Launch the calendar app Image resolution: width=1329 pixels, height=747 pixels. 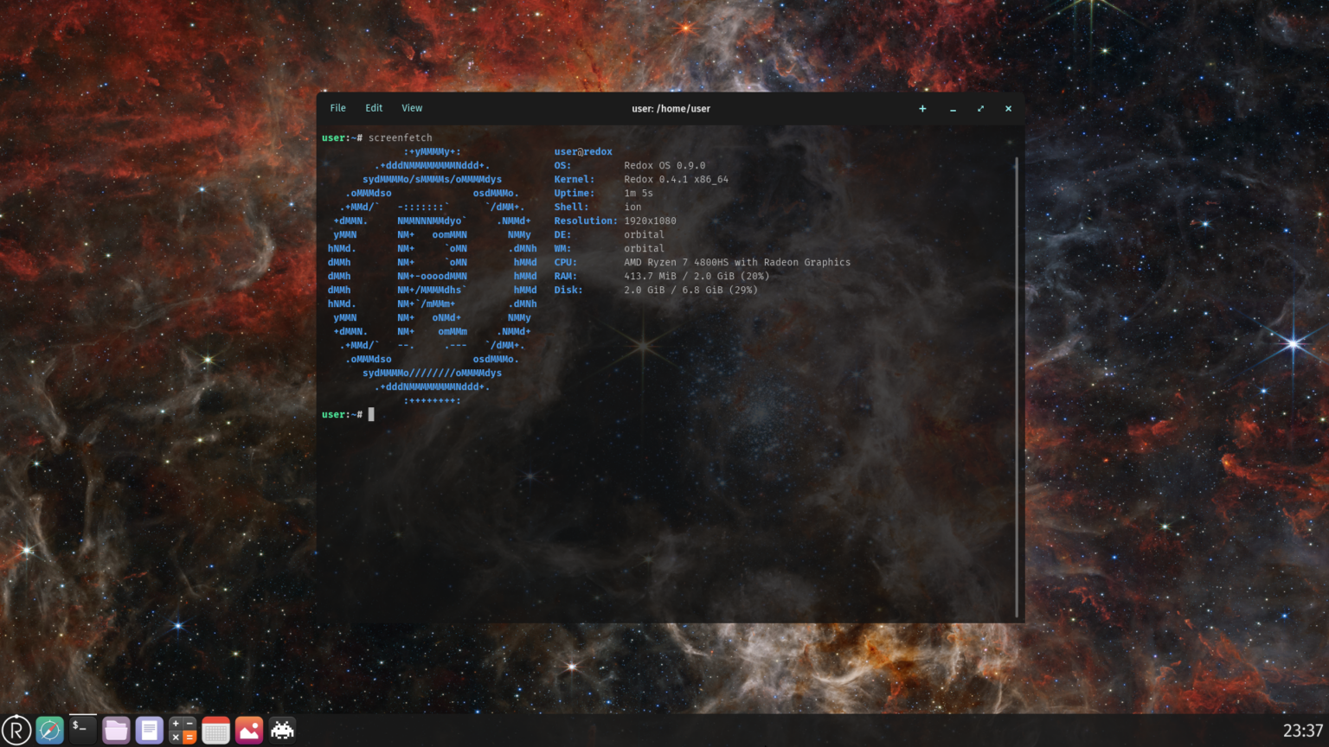[x=215, y=729]
